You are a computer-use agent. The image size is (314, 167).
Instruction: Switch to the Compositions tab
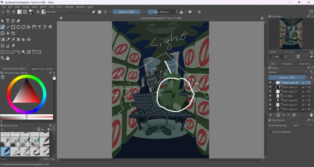click(x=287, y=64)
